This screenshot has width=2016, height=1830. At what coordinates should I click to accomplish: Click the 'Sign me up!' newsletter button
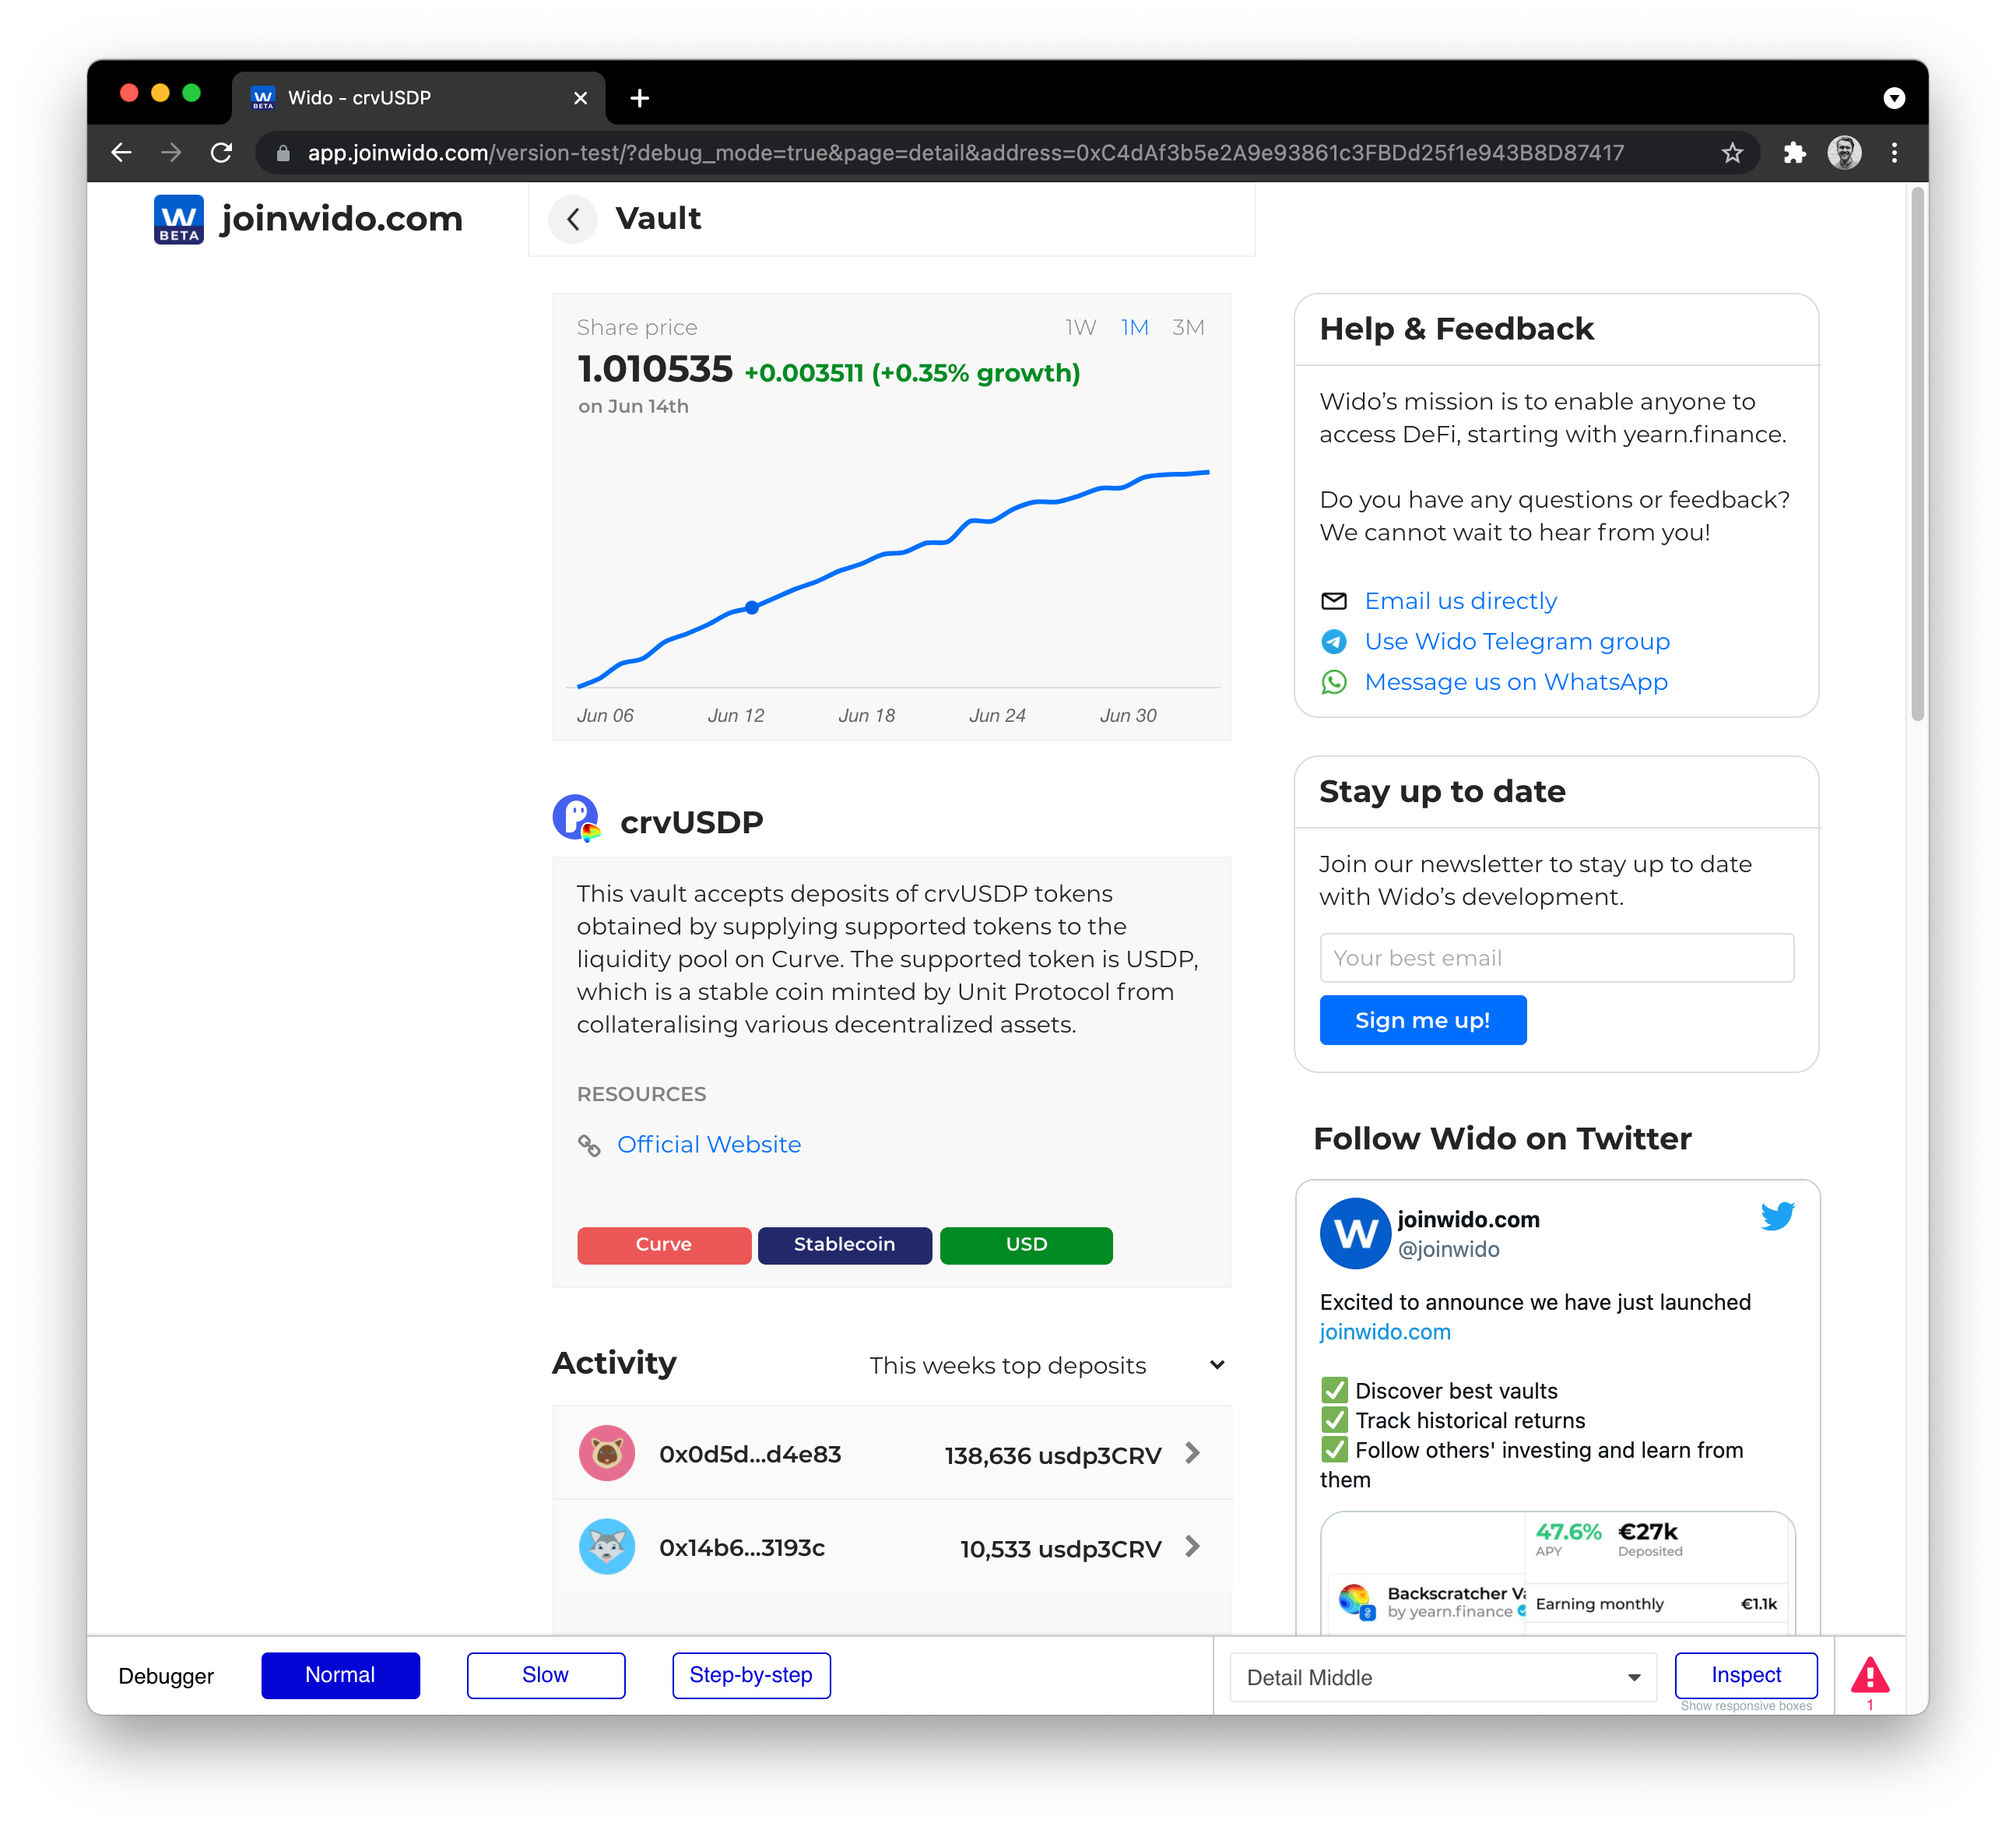coord(1422,1020)
